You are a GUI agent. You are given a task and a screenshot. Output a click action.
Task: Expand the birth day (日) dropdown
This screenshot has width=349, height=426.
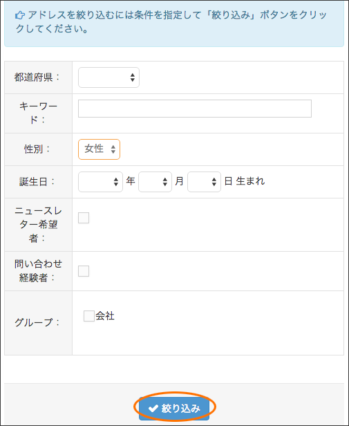205,182
